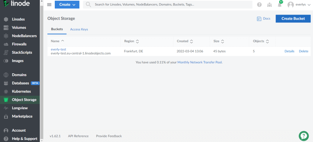This screenshot has width=313, height=142.
Task: Open Domains via its globe icon
Action: click(x=6, y=75)
